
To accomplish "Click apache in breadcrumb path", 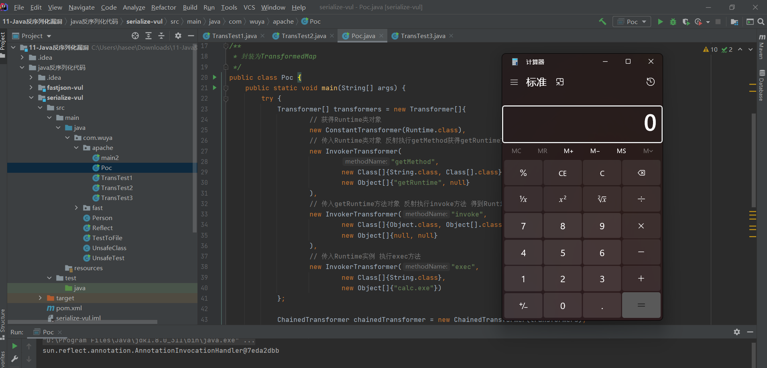I will tap(283, 22).
